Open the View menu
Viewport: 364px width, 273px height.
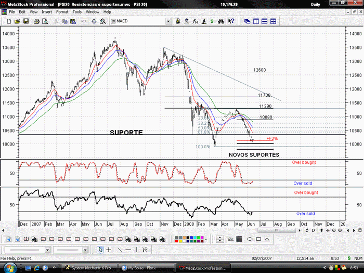click(33, 12)
